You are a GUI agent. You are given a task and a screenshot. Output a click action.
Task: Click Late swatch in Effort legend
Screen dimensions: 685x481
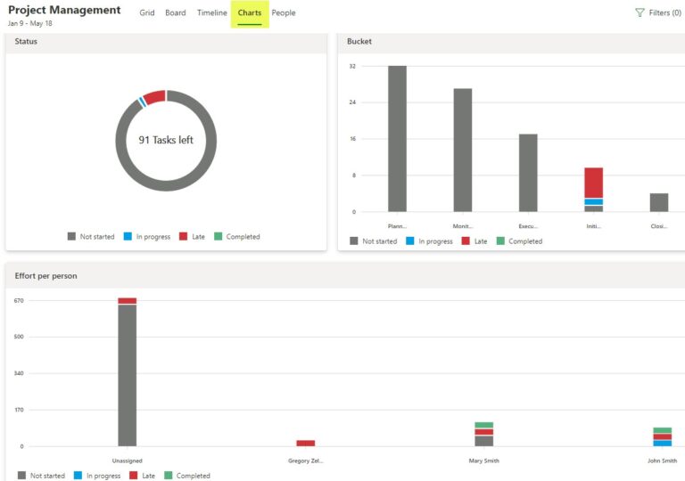click(134, 476)
